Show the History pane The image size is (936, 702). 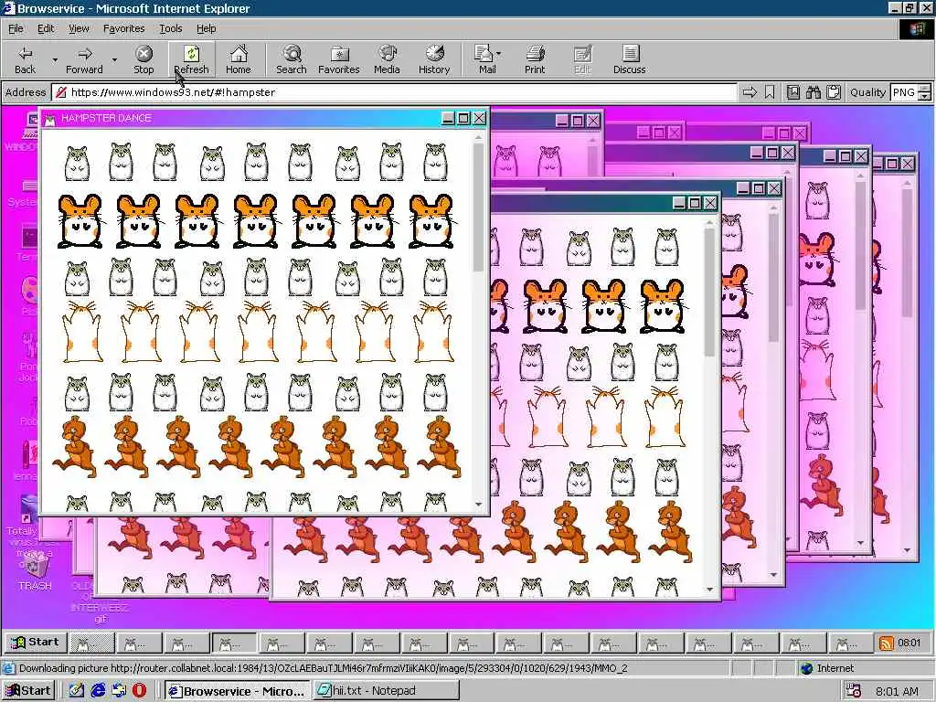(x=434, y=59)
